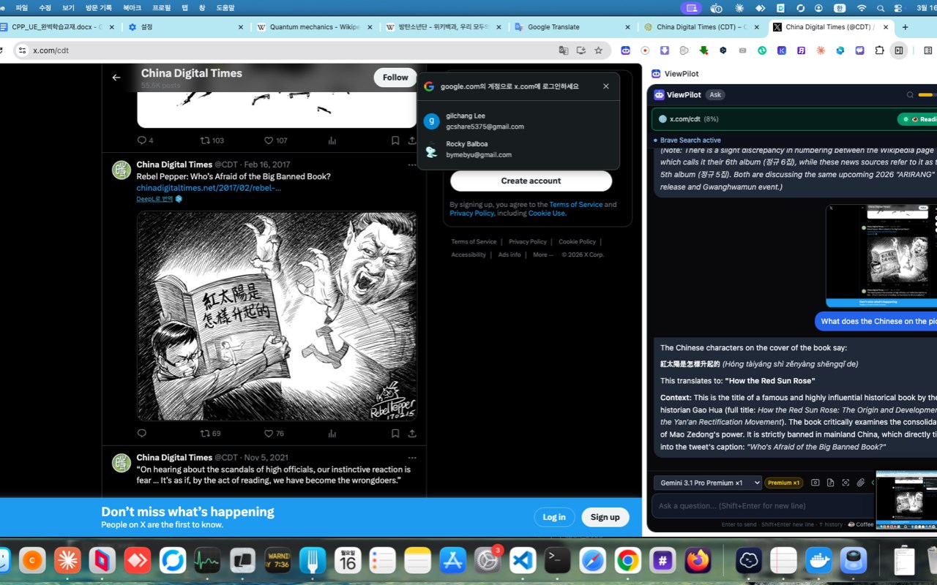937x585 pixels.
Task: Expand the More footer menu
Action: point(542,255)
